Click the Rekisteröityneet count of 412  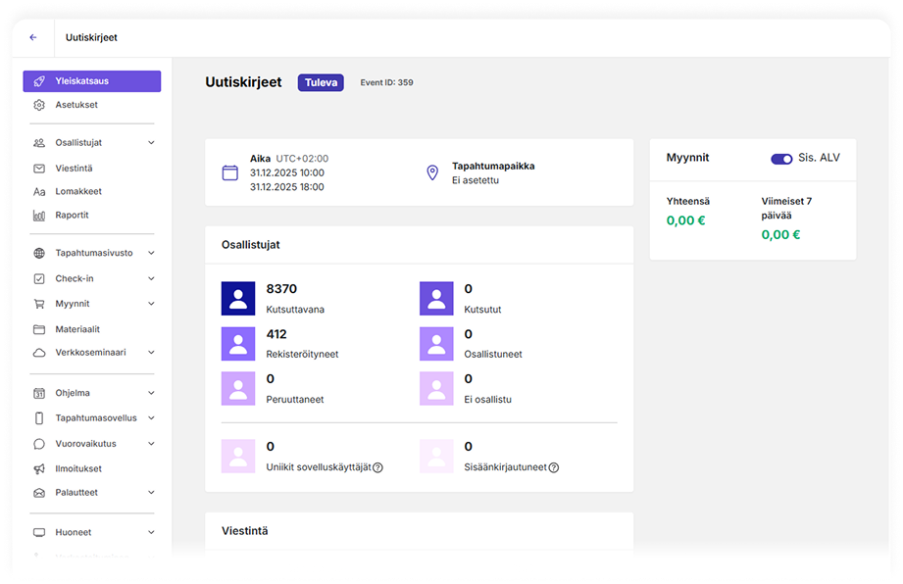[276, 334]
